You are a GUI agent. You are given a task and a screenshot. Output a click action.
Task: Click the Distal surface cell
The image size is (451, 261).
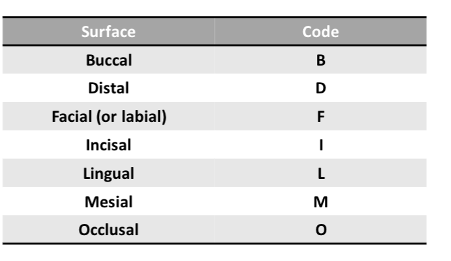tap(108, 88)
